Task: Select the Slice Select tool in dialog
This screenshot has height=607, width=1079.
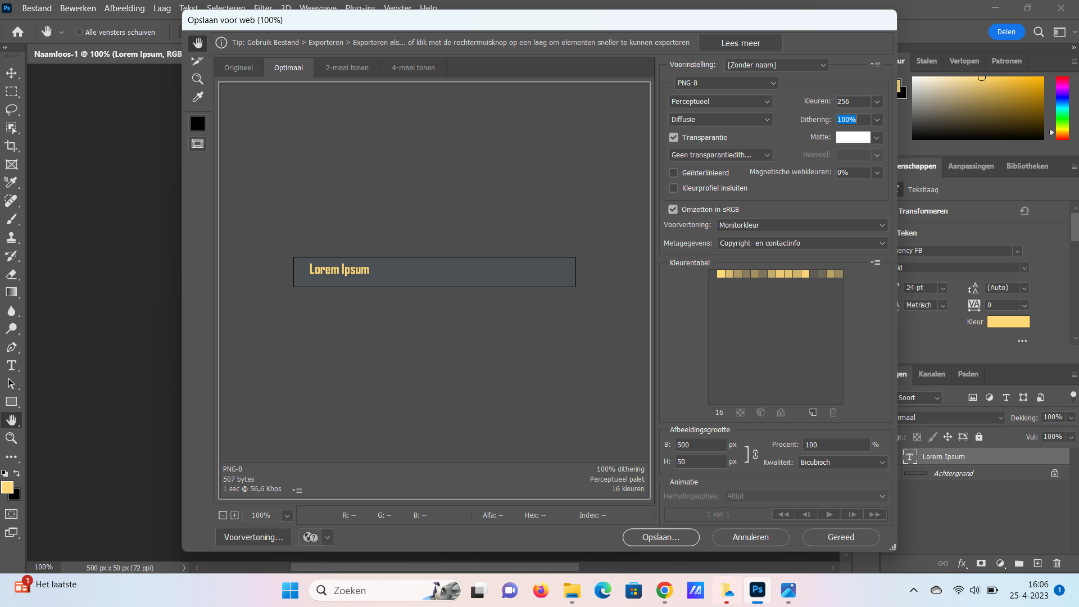Action: coord(197,61)
